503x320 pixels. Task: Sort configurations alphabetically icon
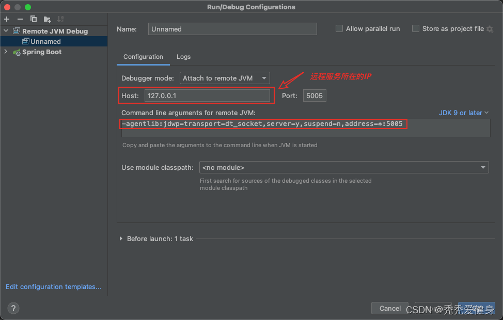coord(60,19)
